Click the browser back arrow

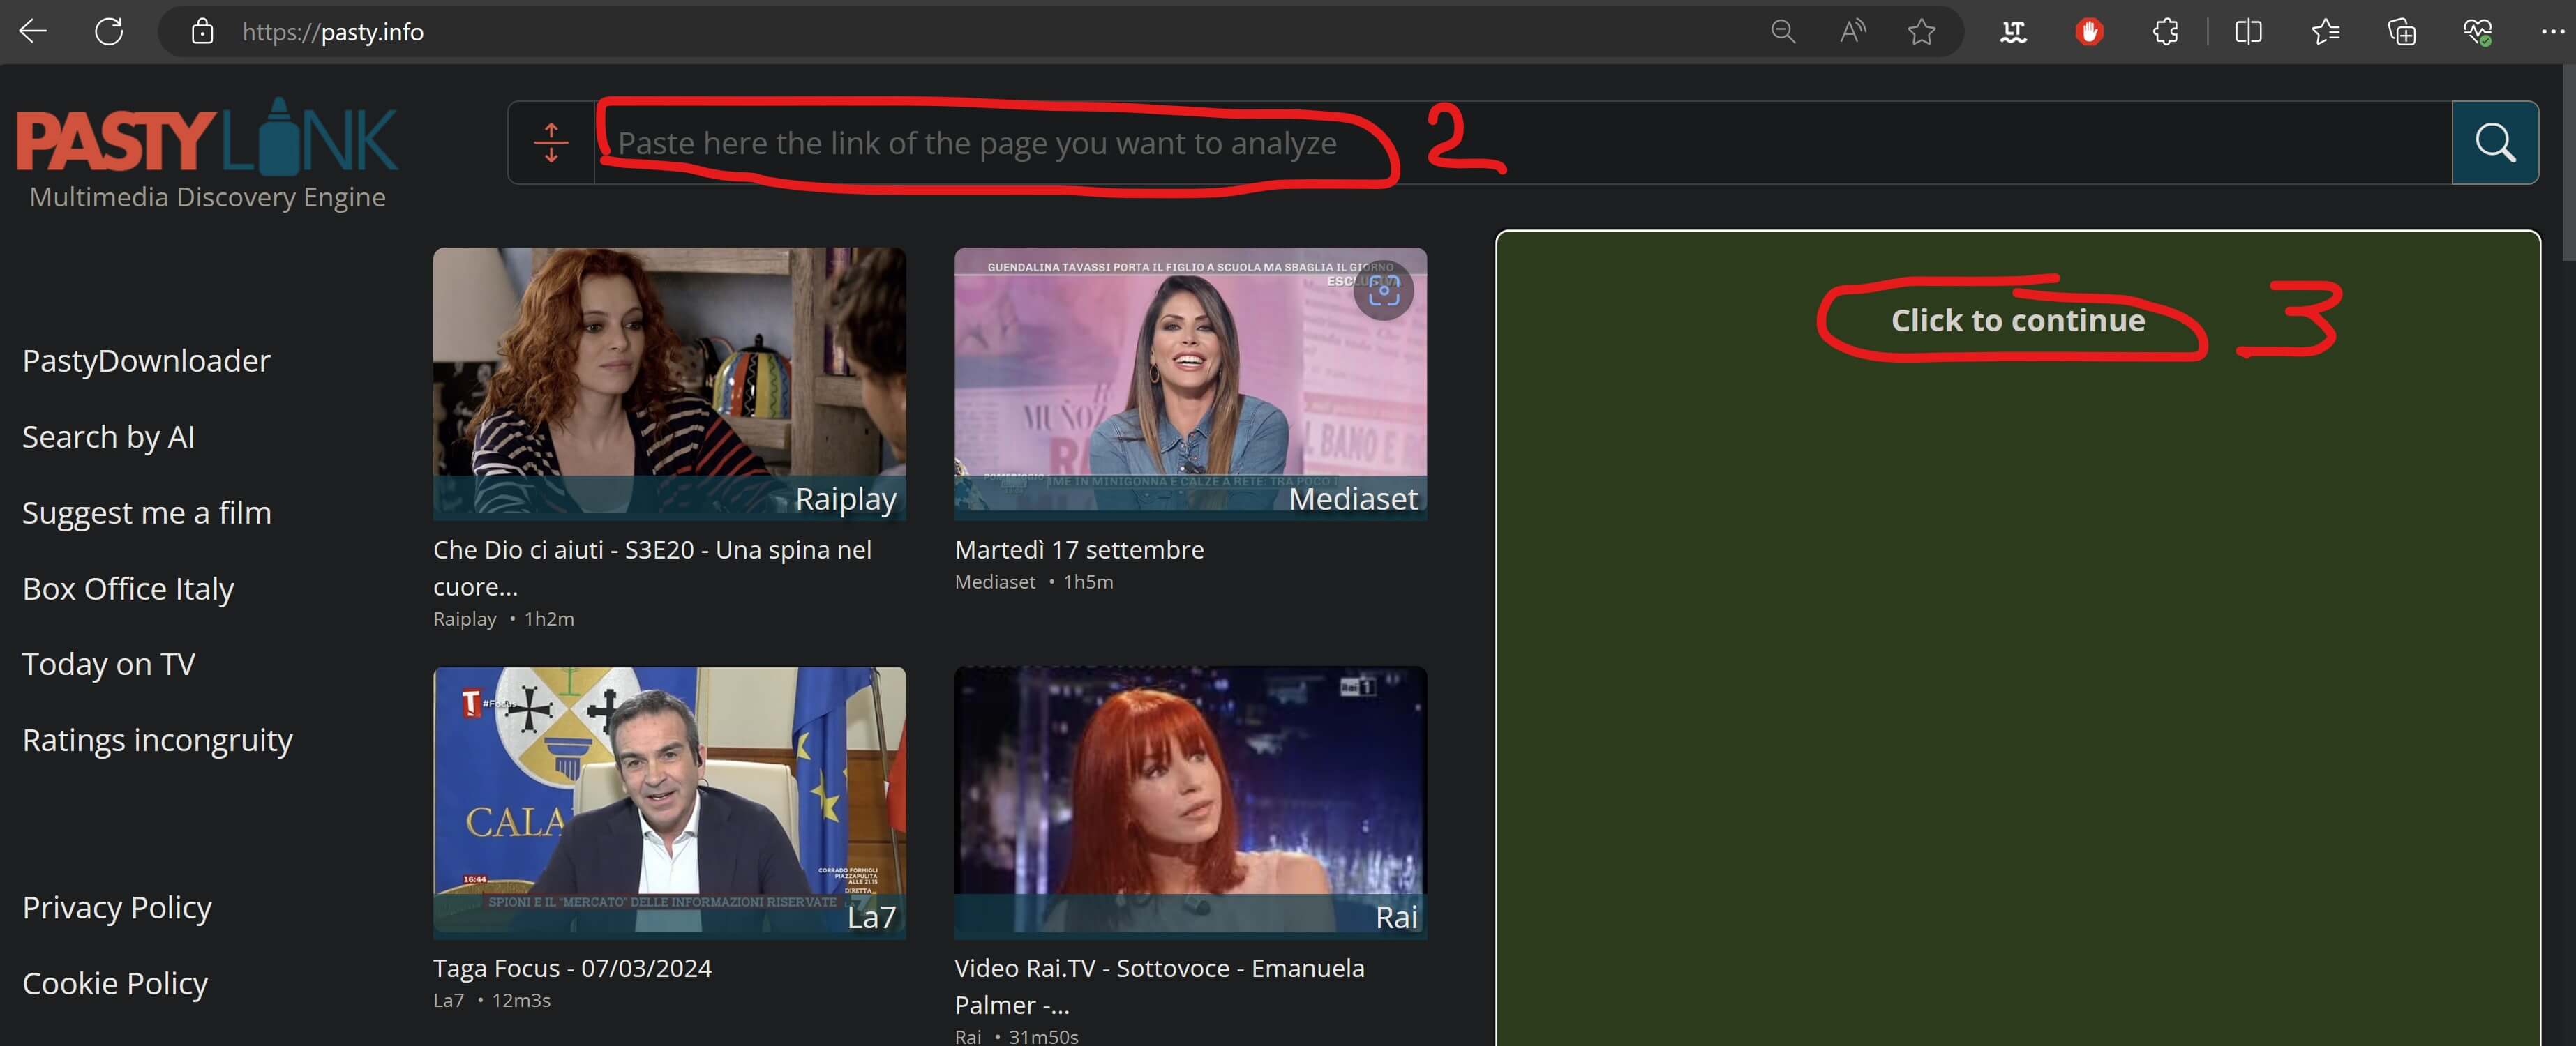point(33,32)
